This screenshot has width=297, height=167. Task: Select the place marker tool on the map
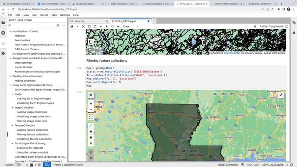(x=91, y=143)
